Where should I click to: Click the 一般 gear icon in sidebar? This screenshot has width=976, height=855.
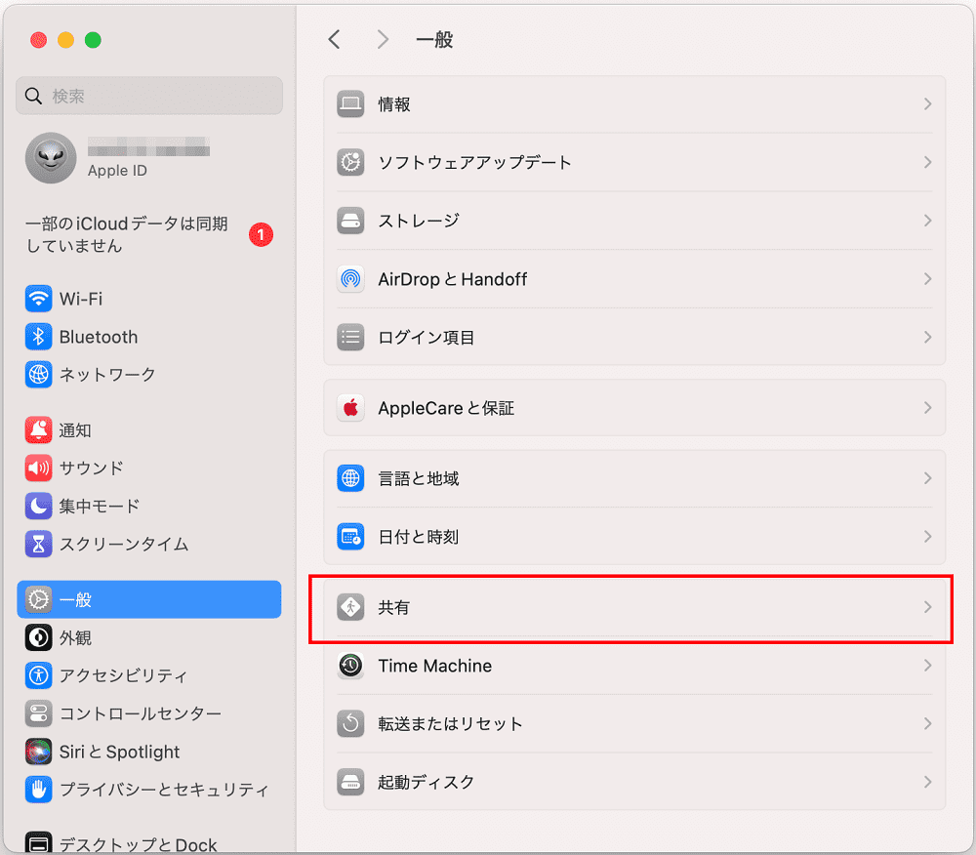click(39, 600)
